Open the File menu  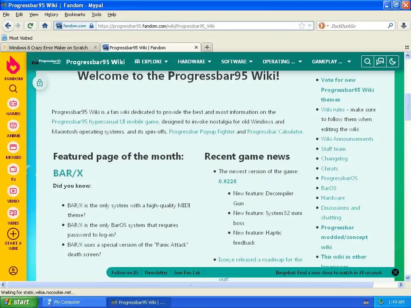pyautogui.click(x=6, y=14)
